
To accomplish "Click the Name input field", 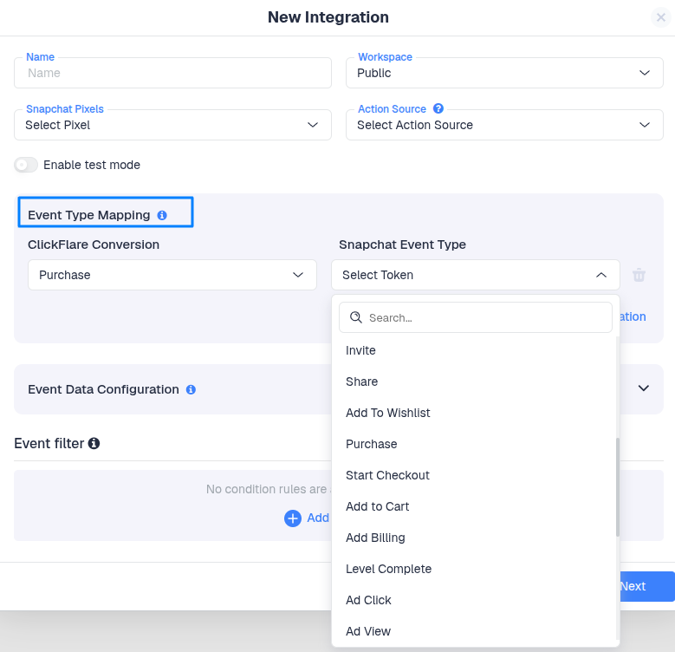I will 172,73.
